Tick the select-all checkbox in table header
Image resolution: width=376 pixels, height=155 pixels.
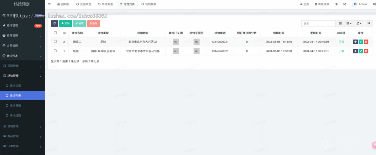coord(55,32)
